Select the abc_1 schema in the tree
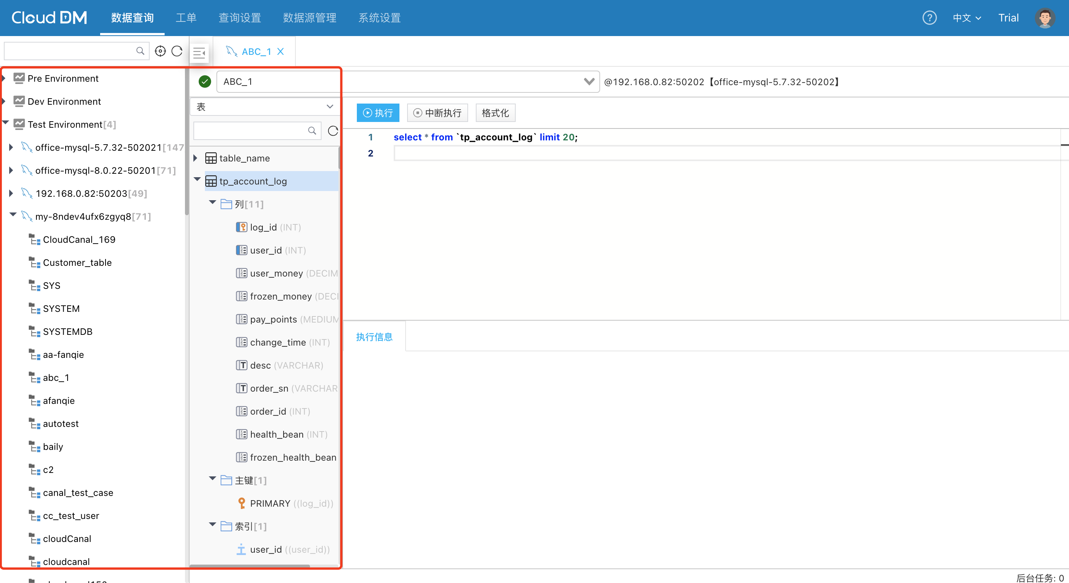1069x583 pixels. [x=56, y=377]
